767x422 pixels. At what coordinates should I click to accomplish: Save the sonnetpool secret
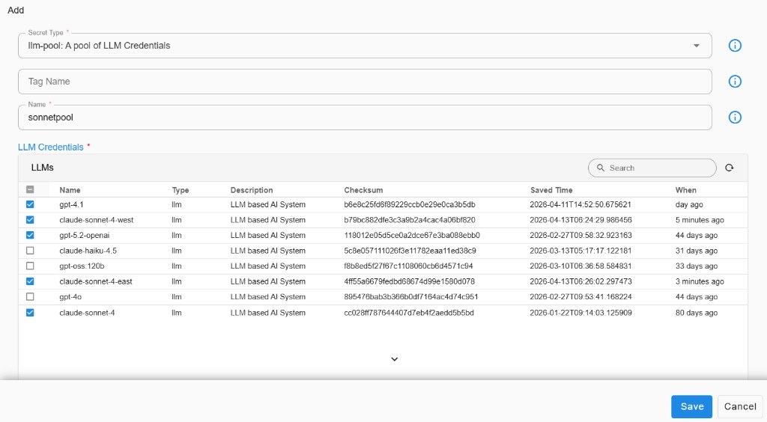[691, 406]
